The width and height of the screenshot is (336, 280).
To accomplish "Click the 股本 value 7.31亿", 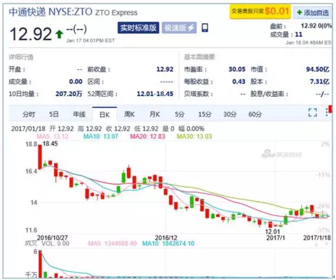I will 319,82.
